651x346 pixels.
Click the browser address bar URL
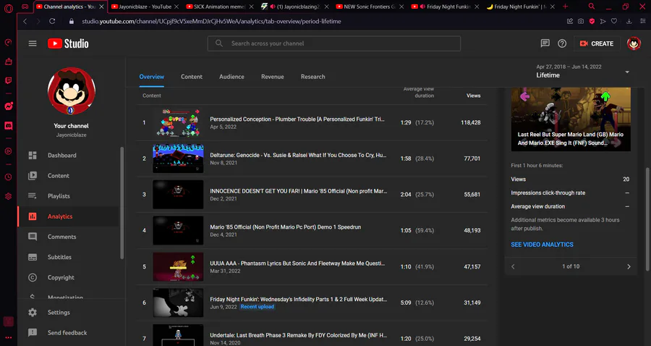[211, 21]
